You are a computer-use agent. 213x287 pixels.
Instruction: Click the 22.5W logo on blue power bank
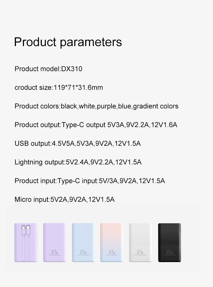(83, 252)
